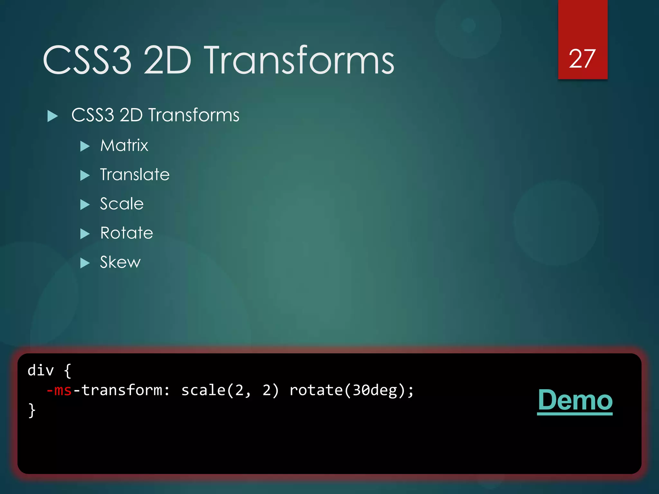The image size is (659, 494).
Task: Open the Demo hyperlink
Action: click(575, 400)
